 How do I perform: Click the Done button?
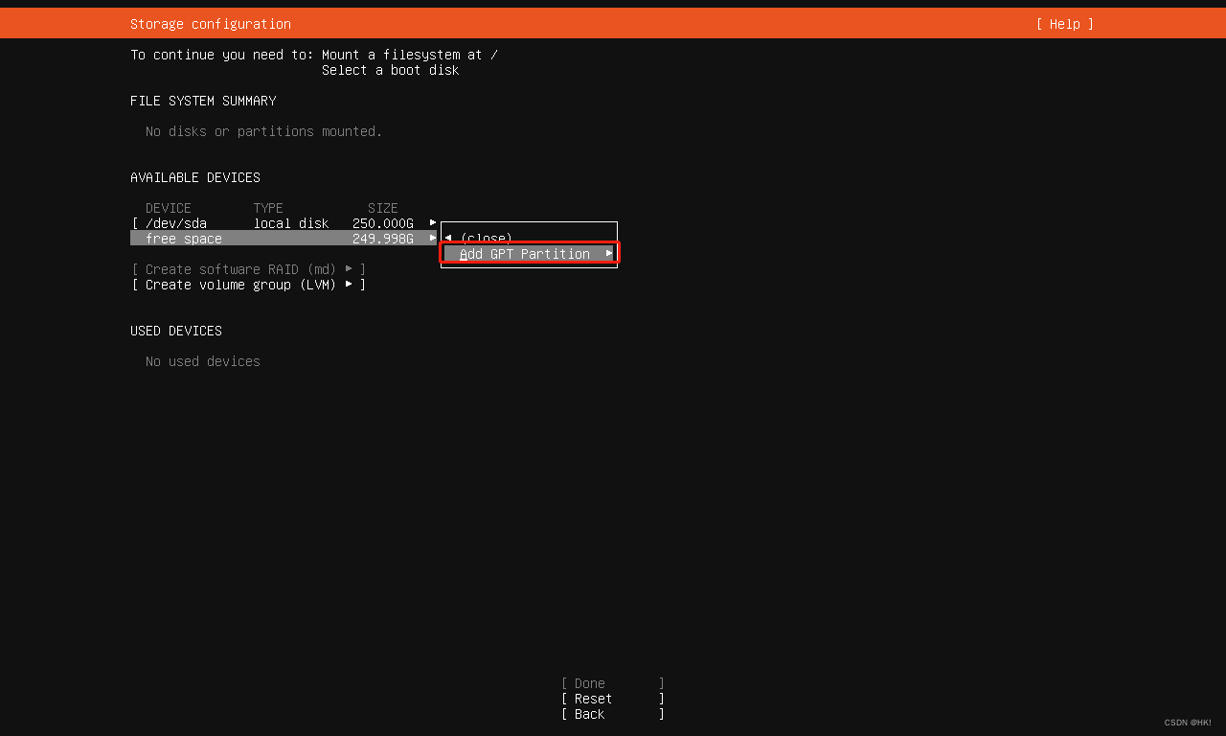click(613, 683)
